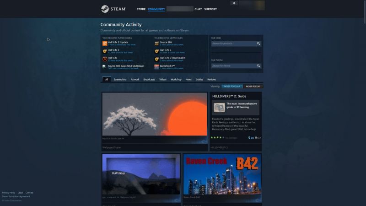Open Battlefield 3 hub link
Screen dimensions: 366x206
167,66
